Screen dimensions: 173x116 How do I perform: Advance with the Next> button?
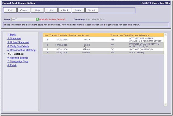[78, 10]
